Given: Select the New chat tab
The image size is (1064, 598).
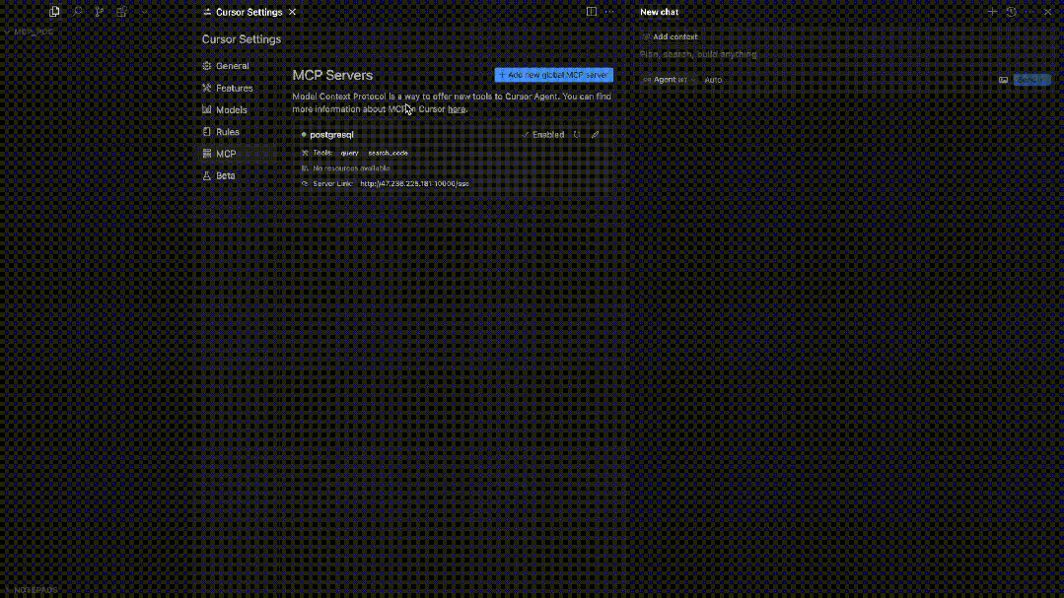Looking at the screenshot, I should [659, 12].
